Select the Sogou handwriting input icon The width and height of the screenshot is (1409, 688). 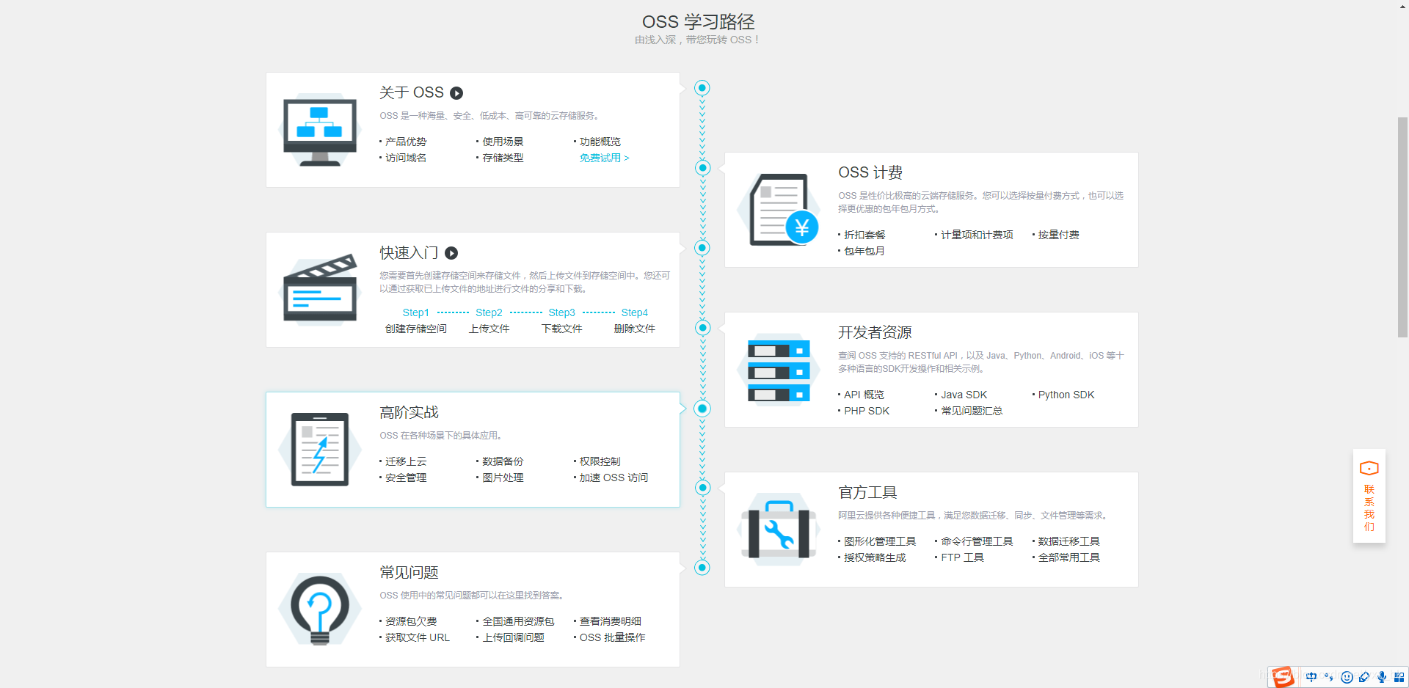tap(1365, 677)
